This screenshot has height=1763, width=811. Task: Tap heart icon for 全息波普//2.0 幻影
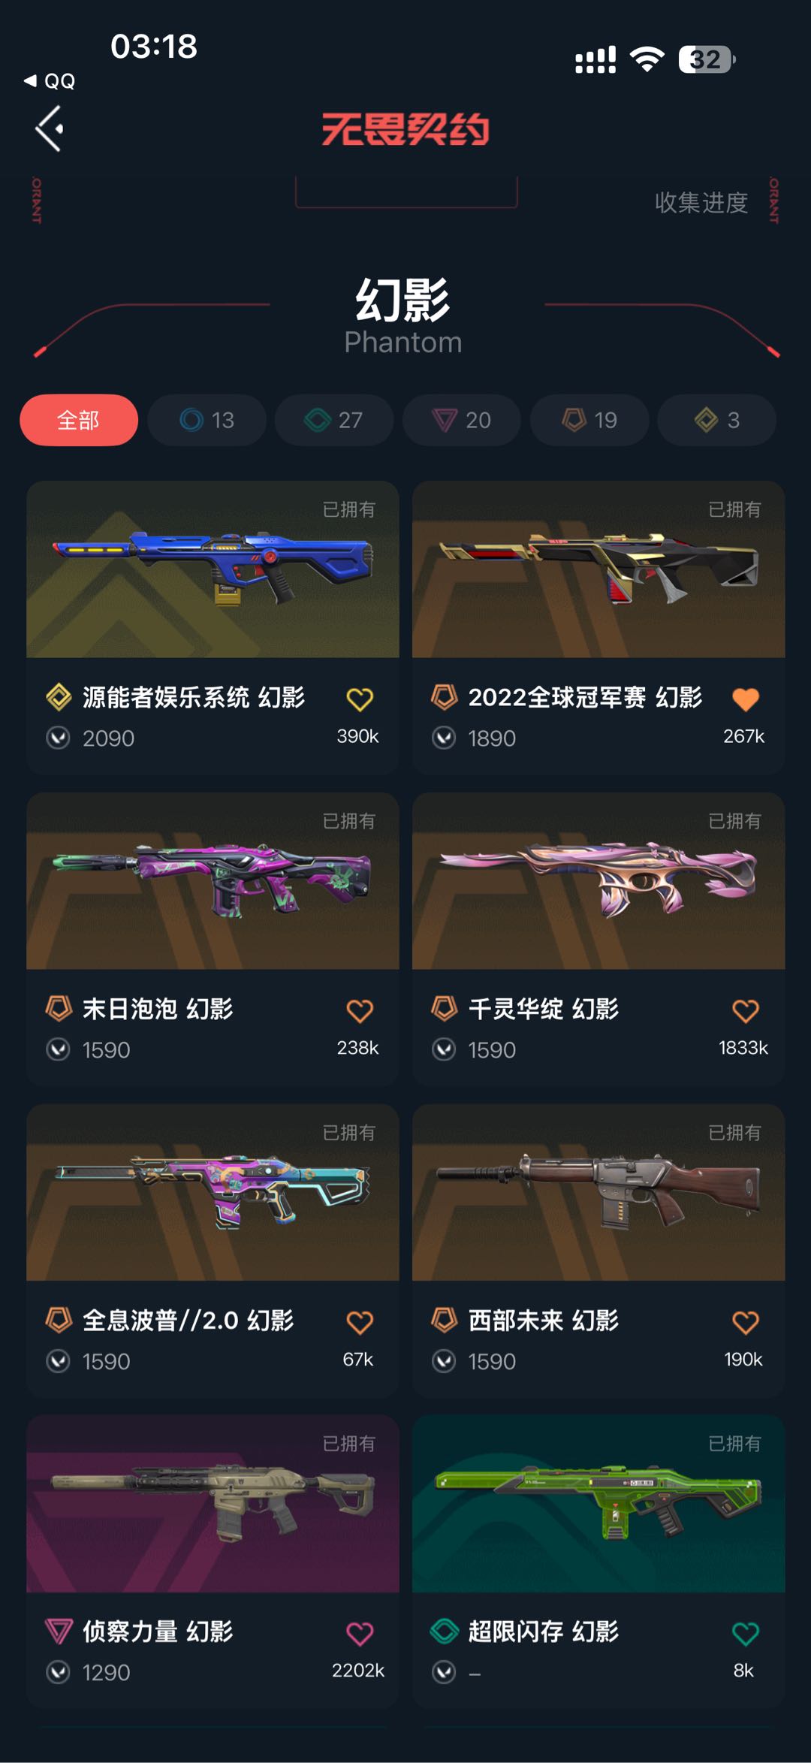pos(360,1323)
